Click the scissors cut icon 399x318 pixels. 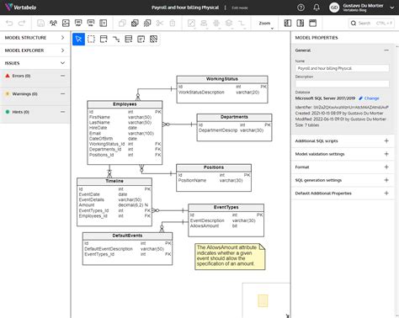[160, 23]
